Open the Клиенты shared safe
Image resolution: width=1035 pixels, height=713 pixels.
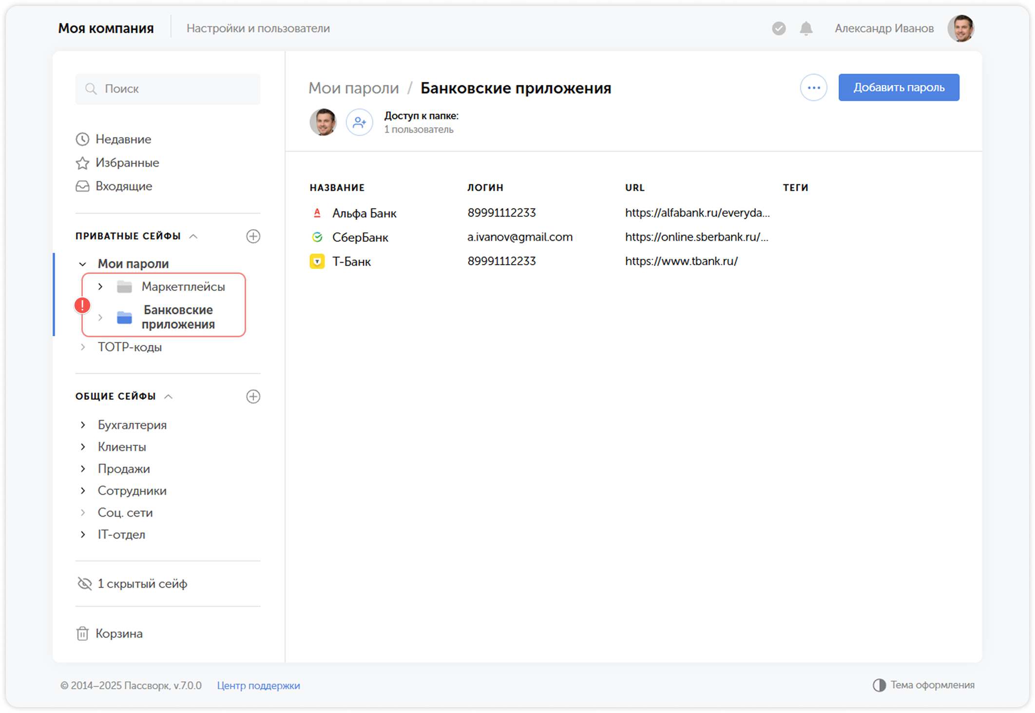122,447
